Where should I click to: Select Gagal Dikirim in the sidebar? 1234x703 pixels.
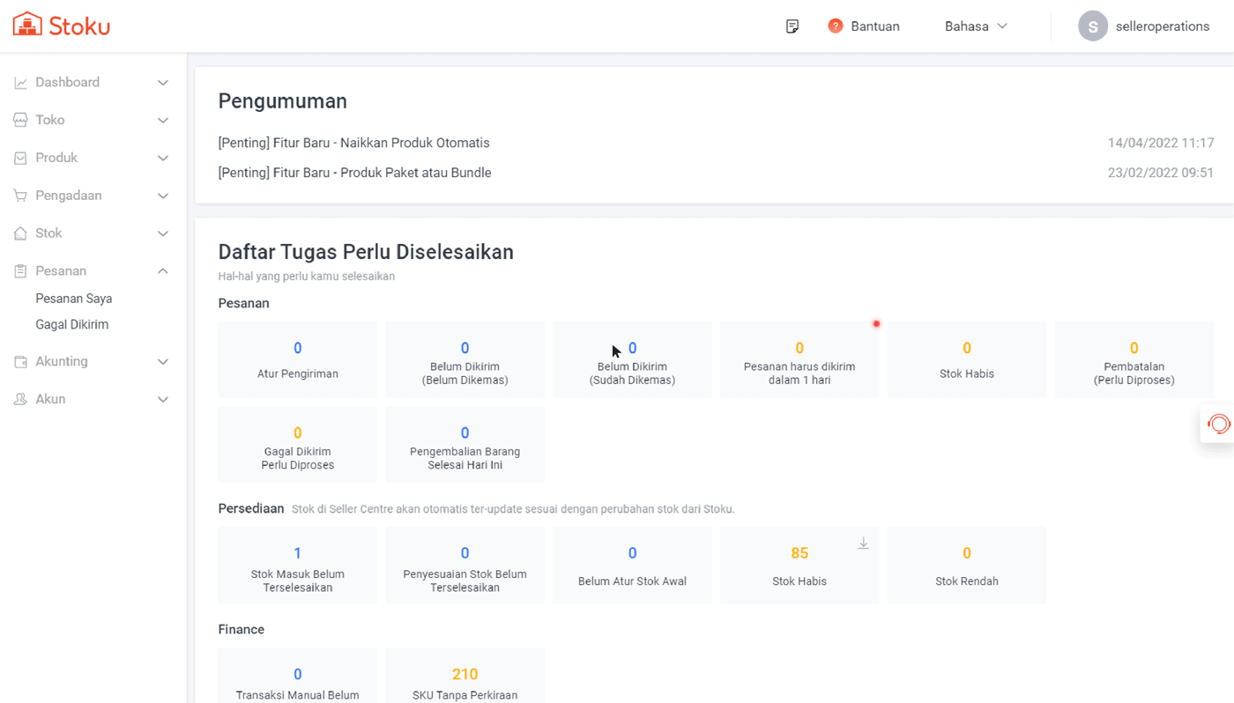tap(74, 324)
